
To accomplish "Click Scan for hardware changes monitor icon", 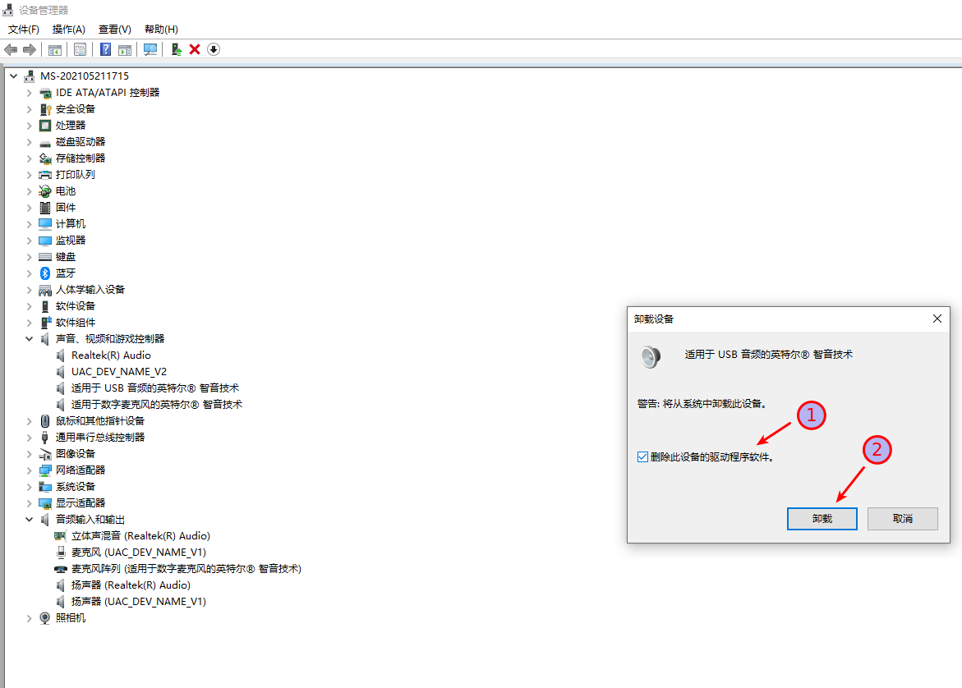I will 150,49.
